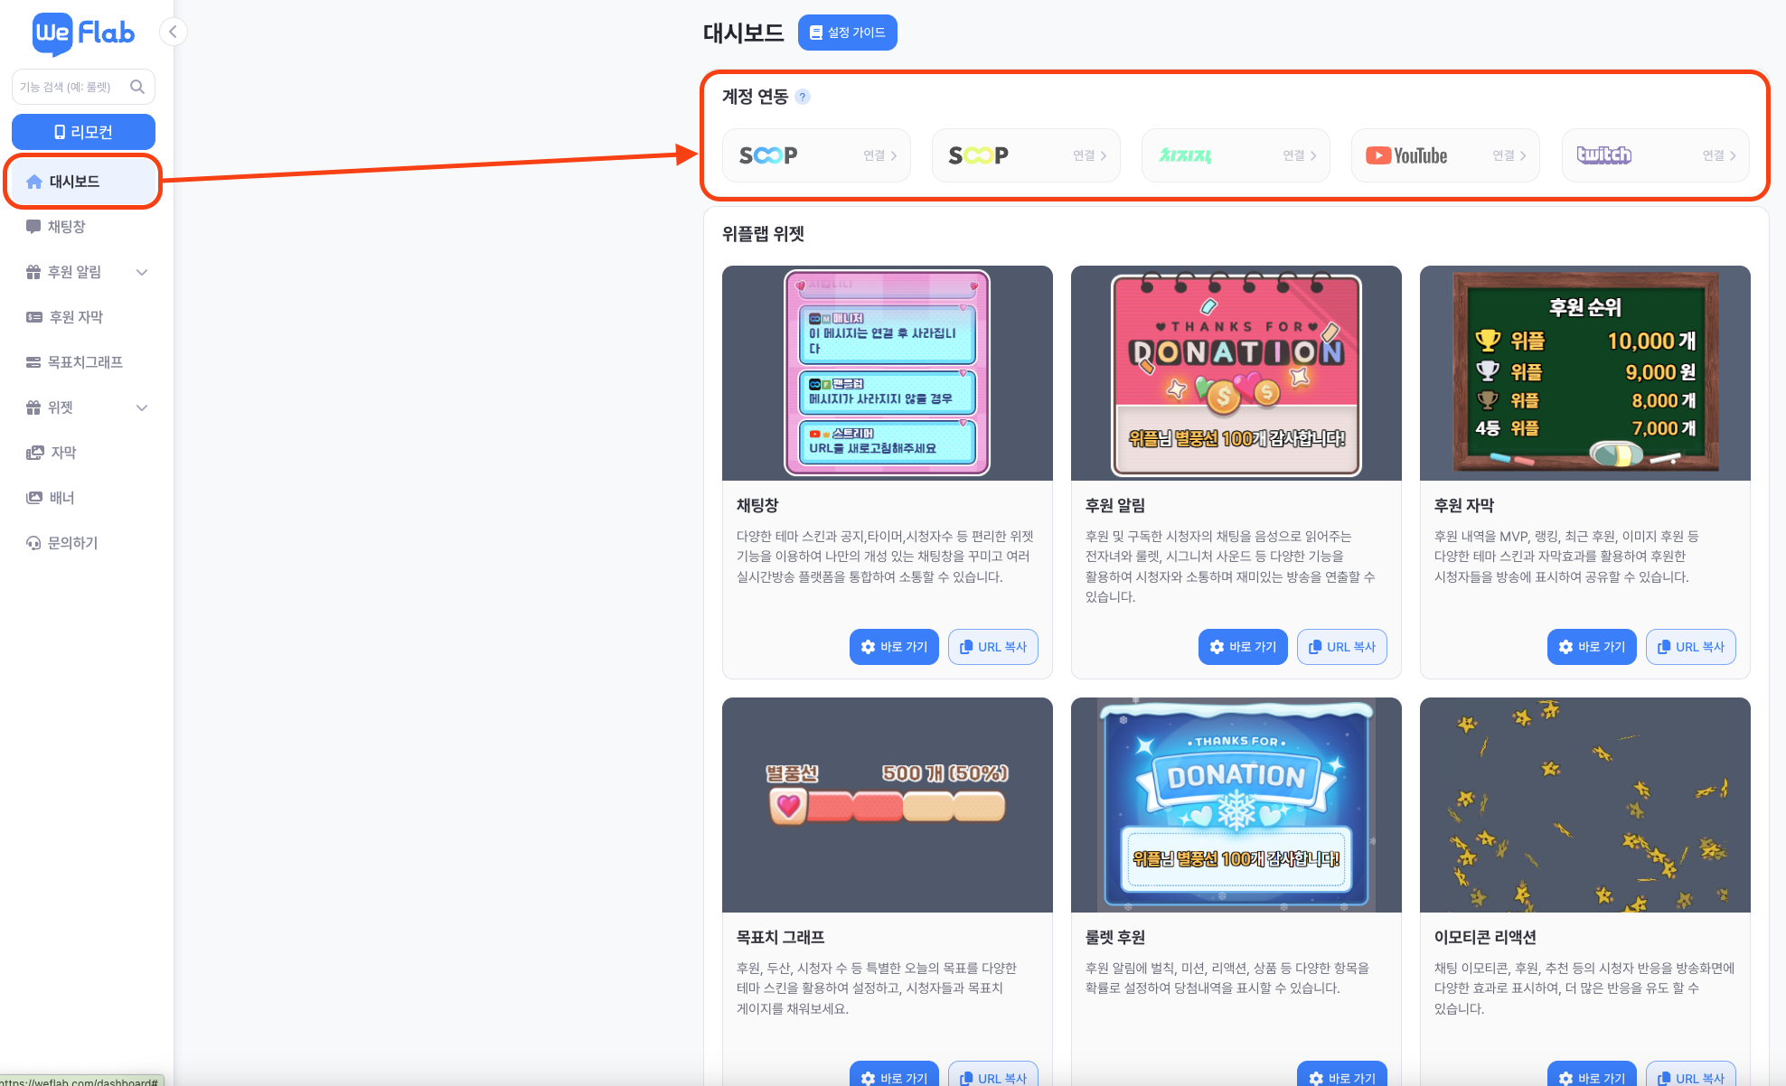
Task: Collapse the sidebar with chevron button
Action: point(173,33)
